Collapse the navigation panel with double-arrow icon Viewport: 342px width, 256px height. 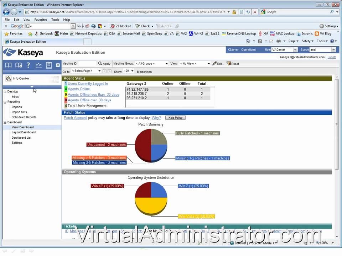point(58,65)
